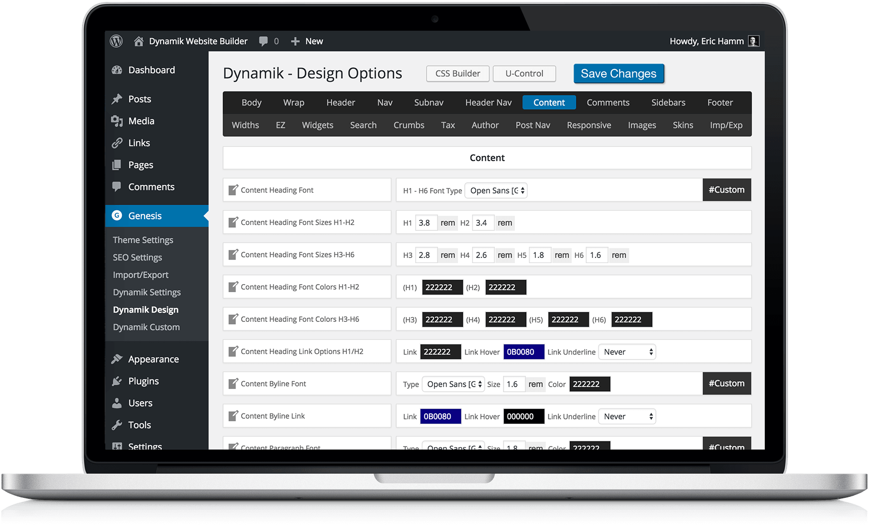Open the comments bubble icon in the admin bar
The image size is (869, 528).
263,41
